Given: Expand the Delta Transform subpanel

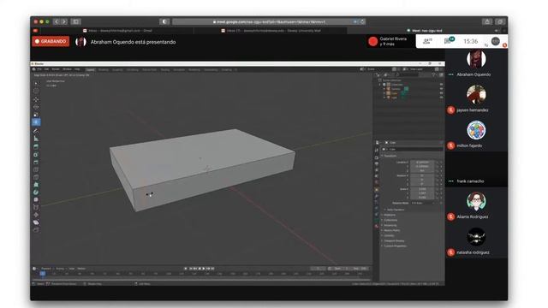Looking at the screenshot, I should click(395, 210).
